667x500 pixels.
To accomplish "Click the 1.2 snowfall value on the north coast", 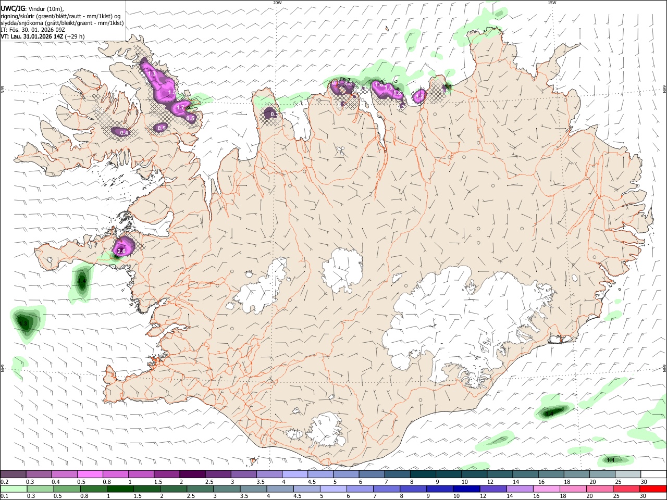I will pos(419,96).
